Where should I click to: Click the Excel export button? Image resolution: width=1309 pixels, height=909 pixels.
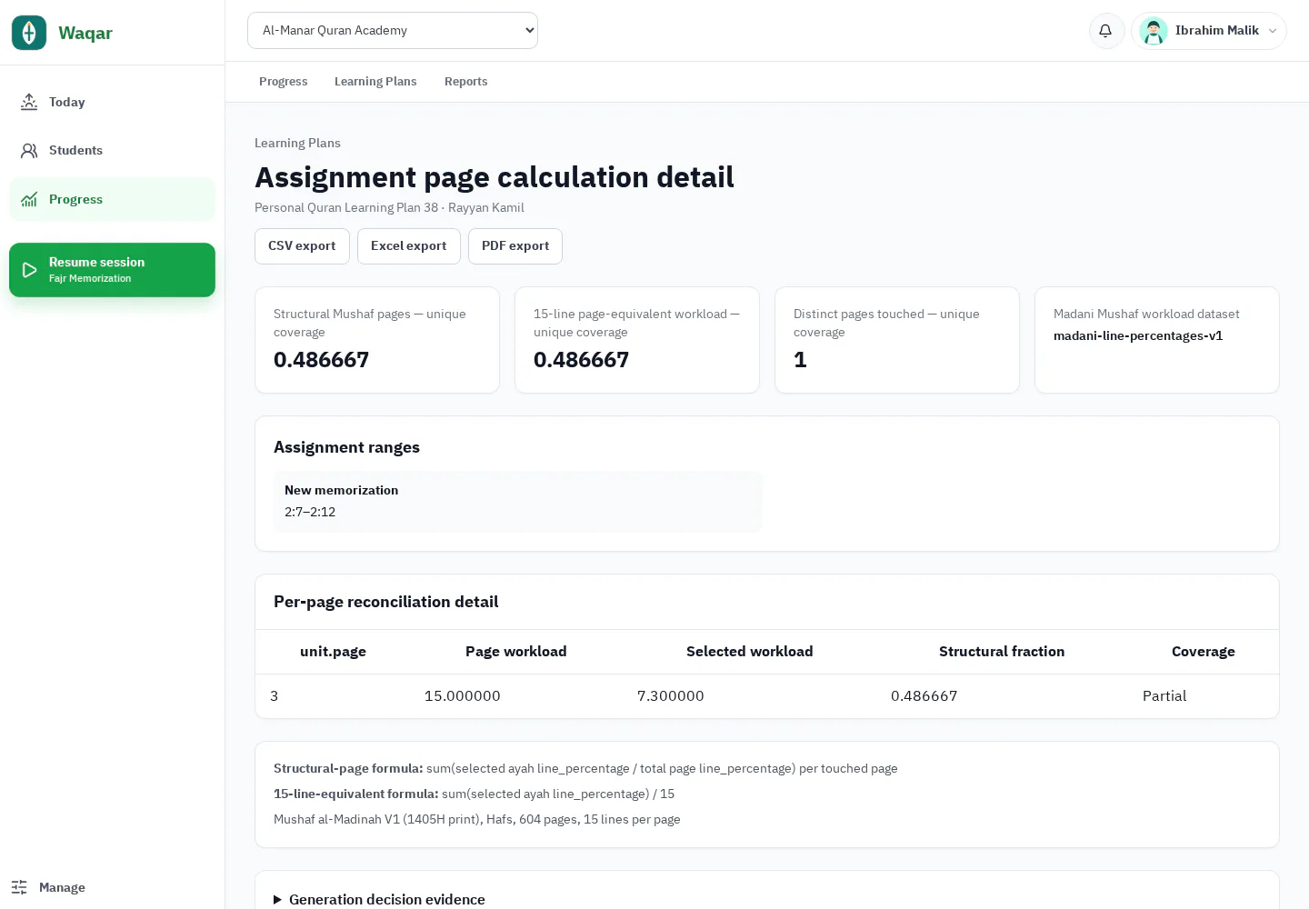click(x=409, y=246)
